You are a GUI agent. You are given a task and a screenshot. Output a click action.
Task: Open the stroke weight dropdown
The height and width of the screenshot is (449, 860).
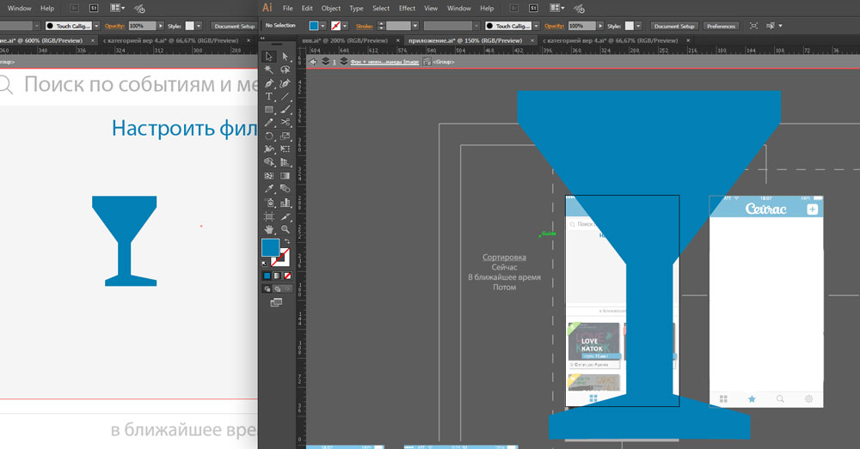[415, 26]
